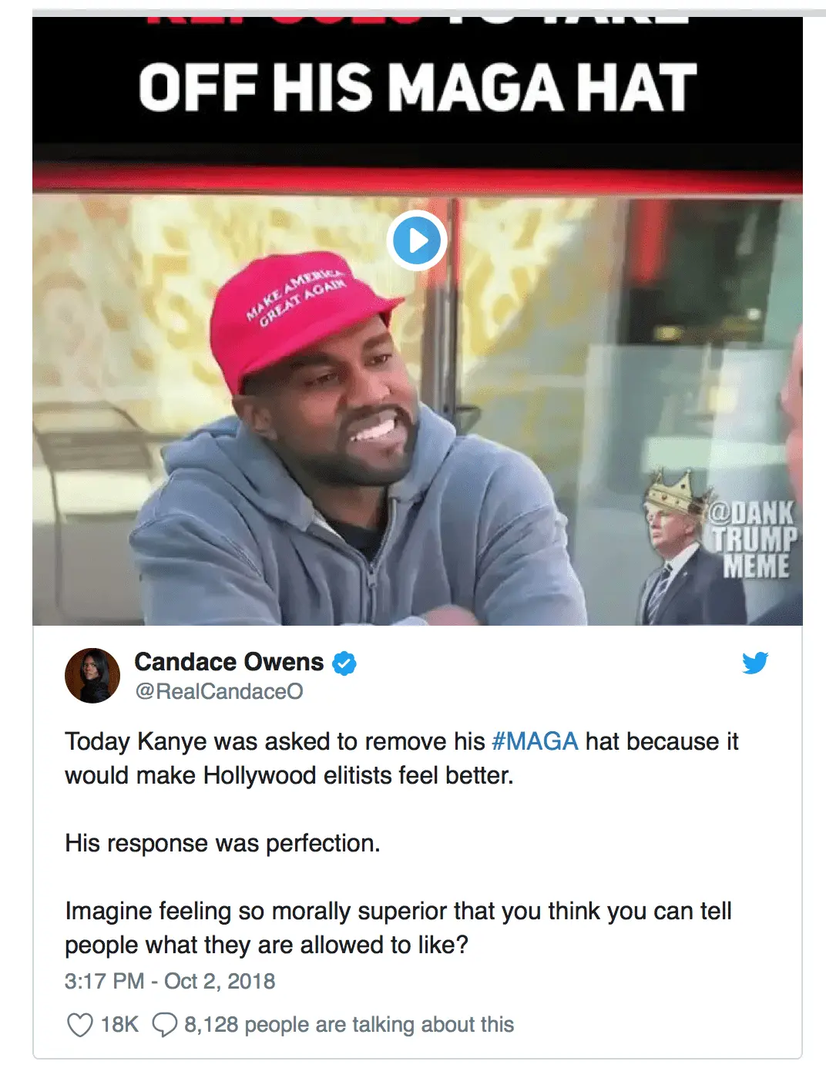Click the Twitter bird logo
The height and width of the screenshot is (1068, 826).
pyautogui.click(x=755, y=663)
